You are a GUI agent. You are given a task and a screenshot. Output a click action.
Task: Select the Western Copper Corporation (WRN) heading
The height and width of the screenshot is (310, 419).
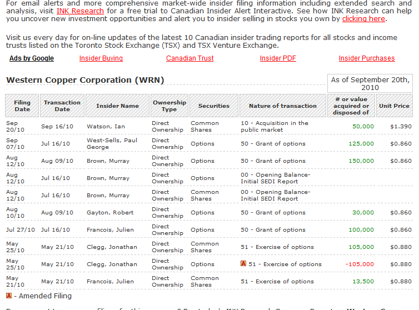tap(85, 80)
